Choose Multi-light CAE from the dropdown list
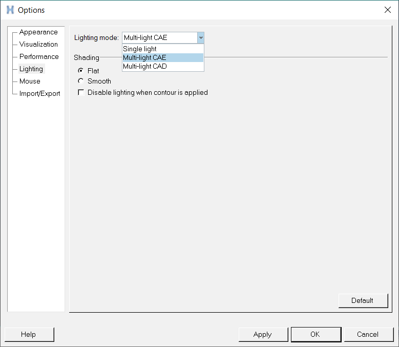Image resolution: width=399 pixels, height=347 pixels. point(163,57)
